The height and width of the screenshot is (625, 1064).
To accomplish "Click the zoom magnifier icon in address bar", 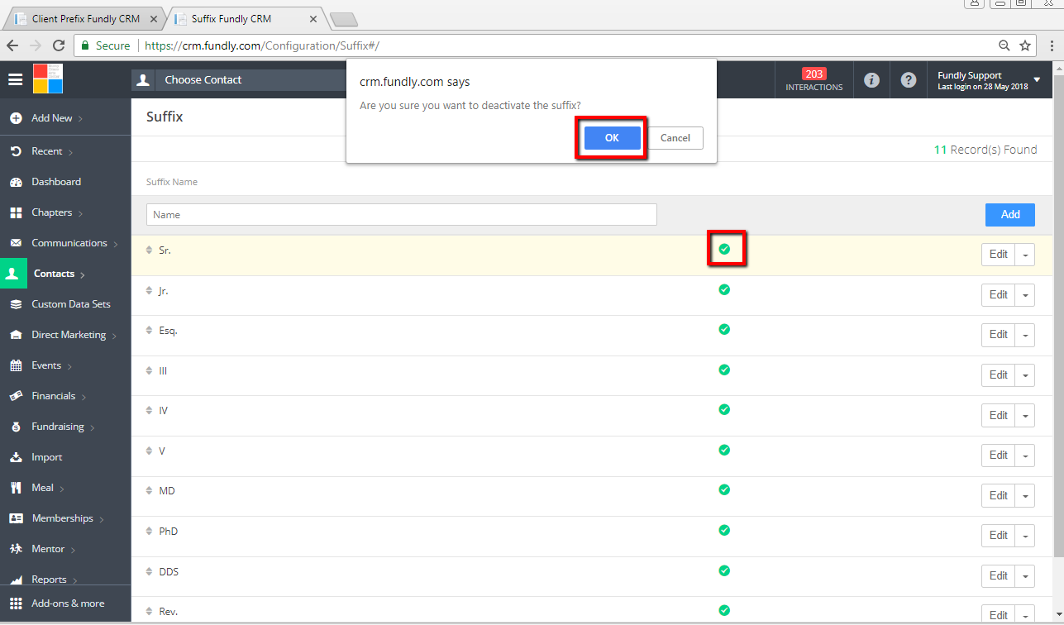I will (x=1004, y=45).
